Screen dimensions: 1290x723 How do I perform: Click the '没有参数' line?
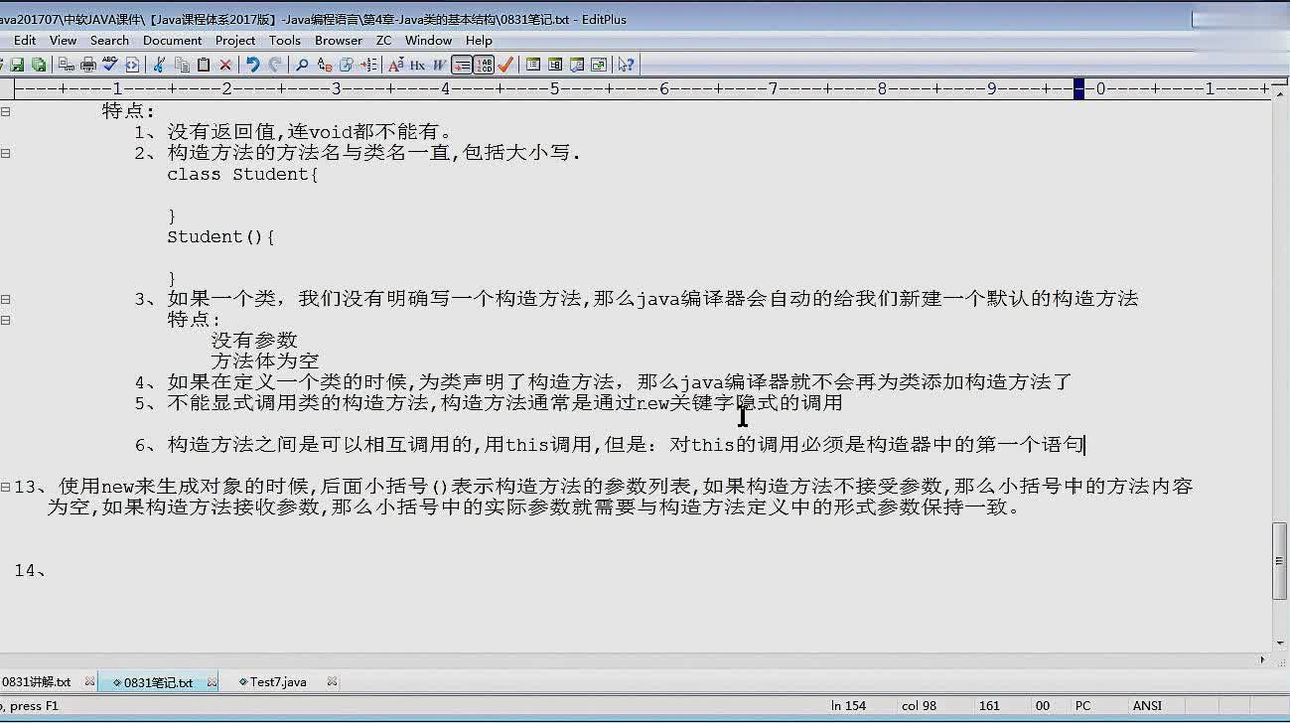[x=254, y=341]
